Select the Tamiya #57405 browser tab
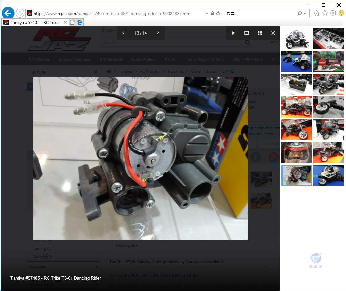The height and width of the screenshot is (291, 346). pyautogui.click(x=35, y=23)
